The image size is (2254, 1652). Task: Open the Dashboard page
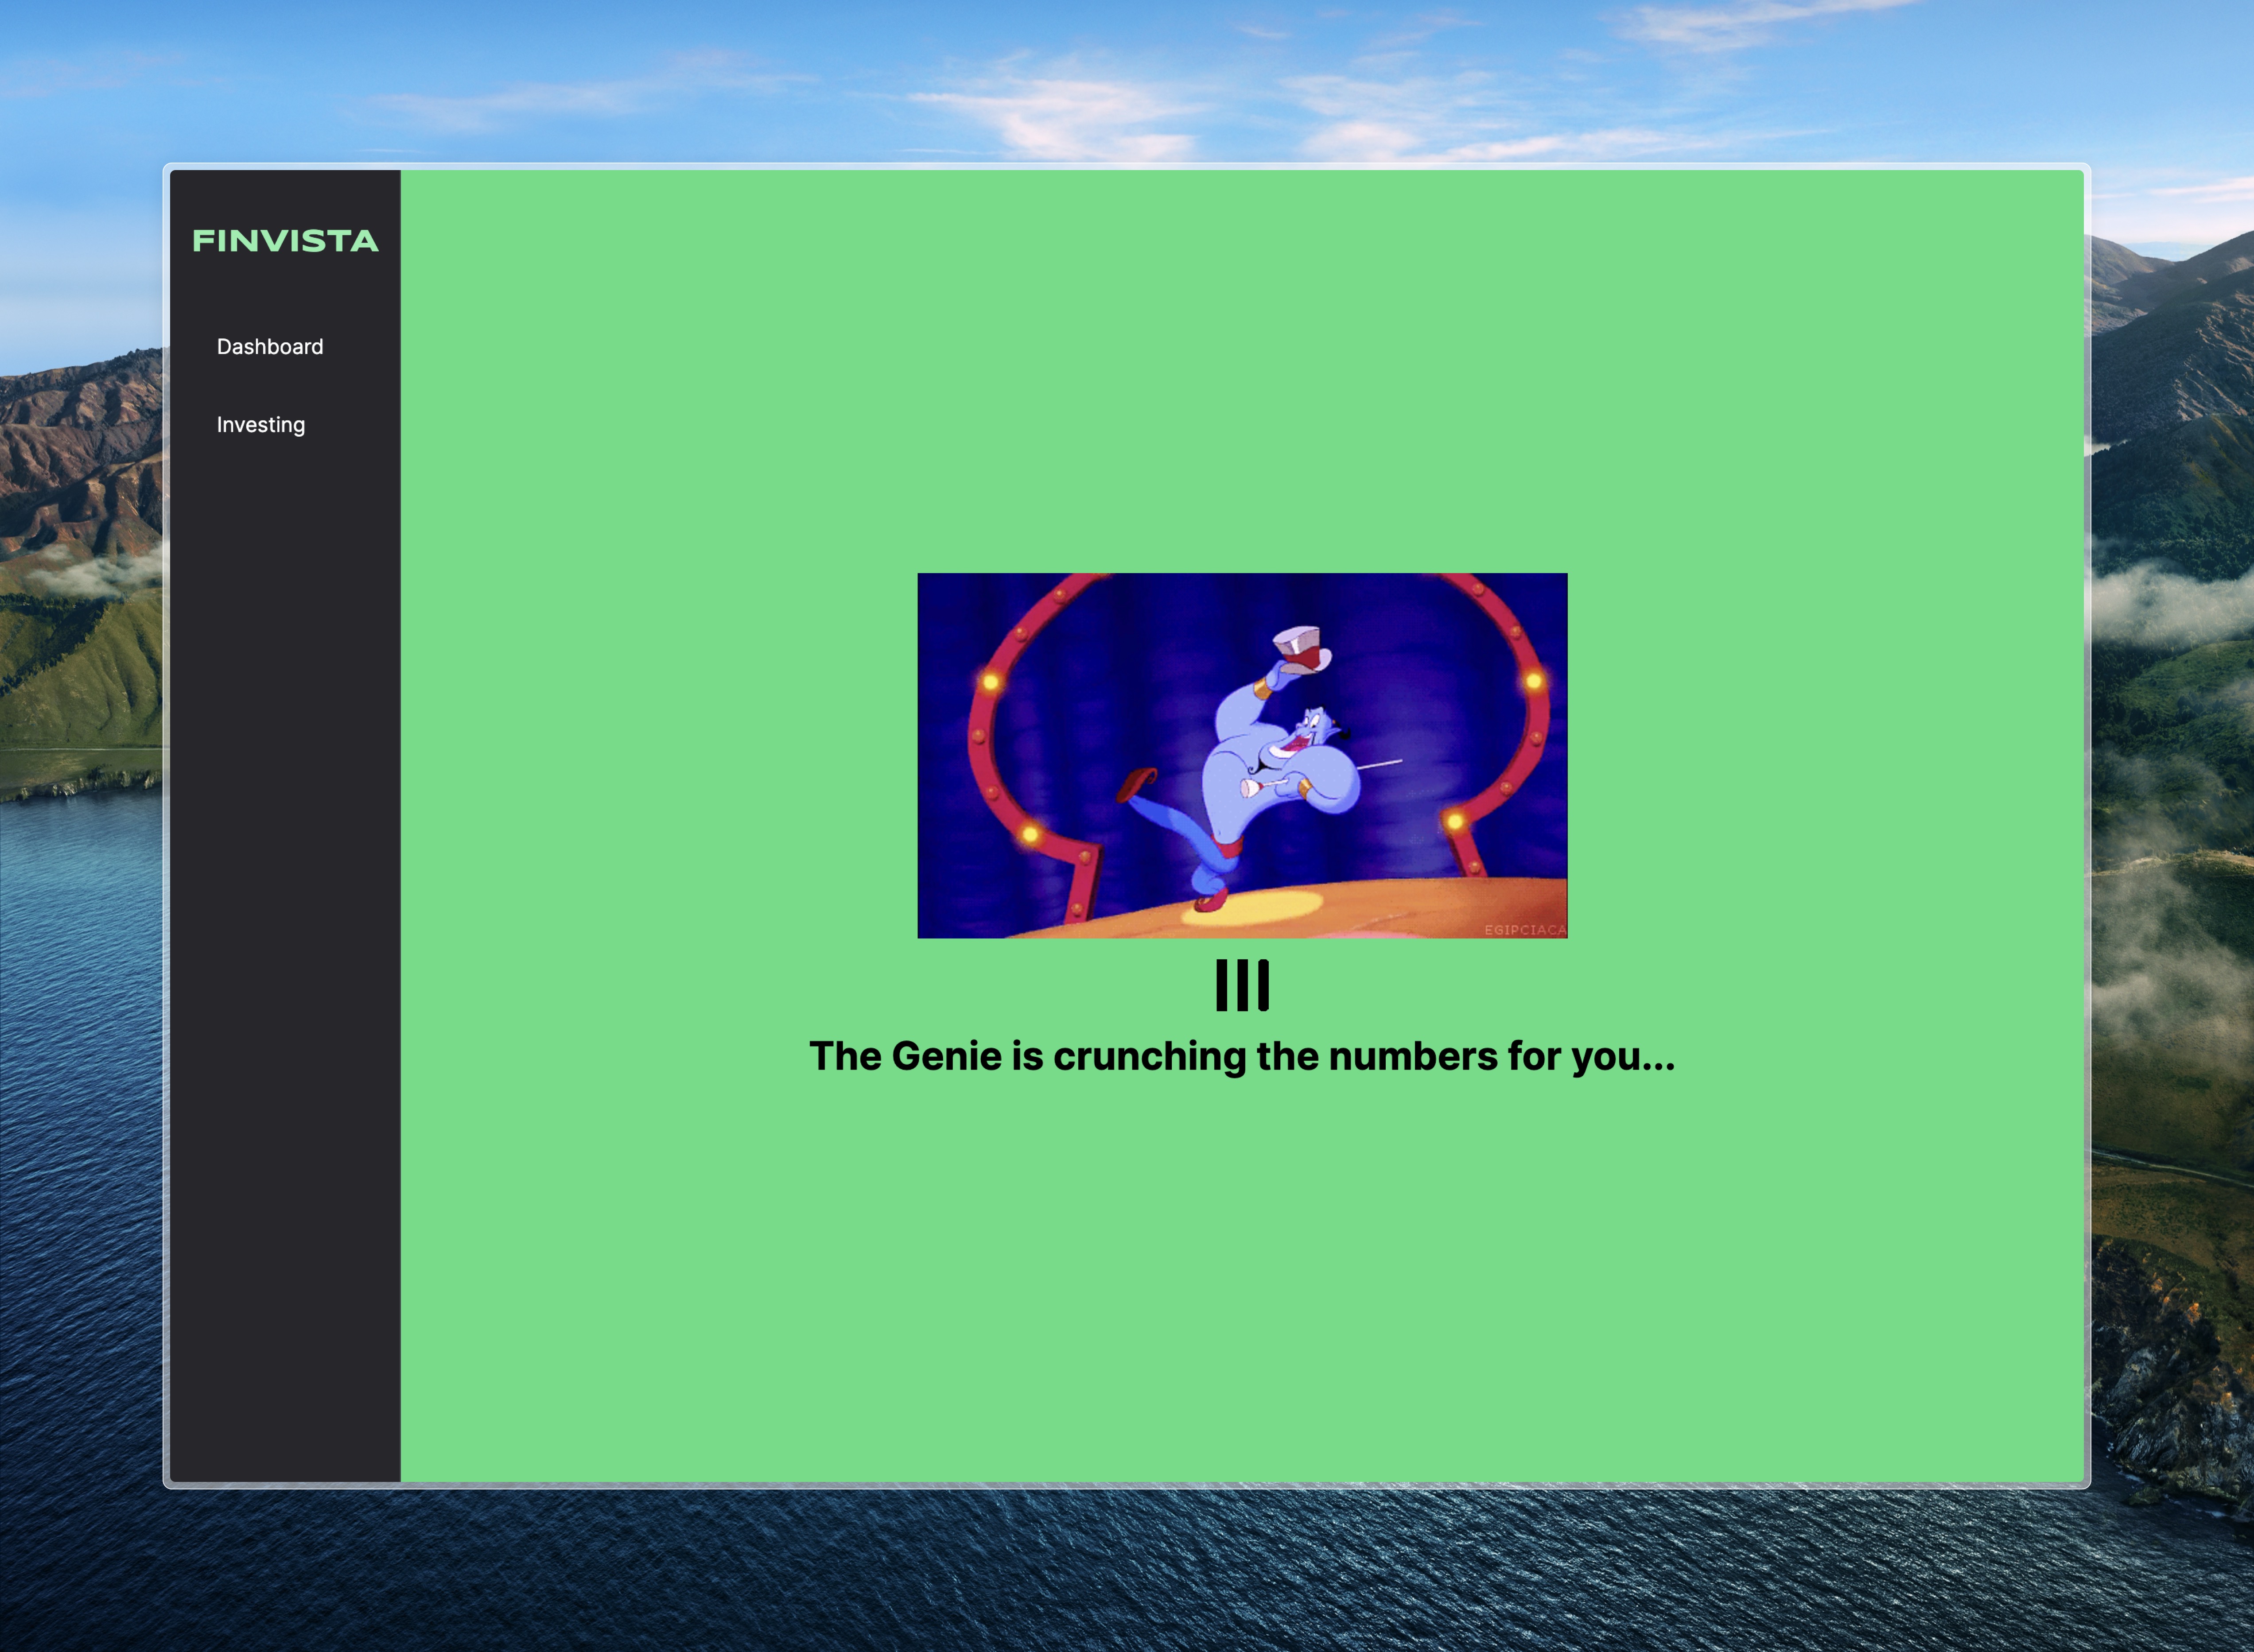point(270,347)
